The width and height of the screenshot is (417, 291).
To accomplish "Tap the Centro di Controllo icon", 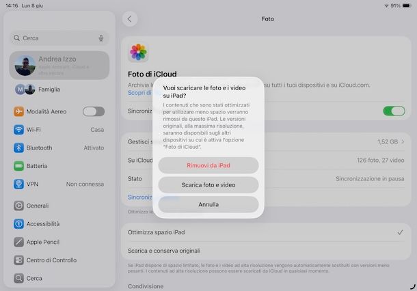I will click(x=18, y=260).
